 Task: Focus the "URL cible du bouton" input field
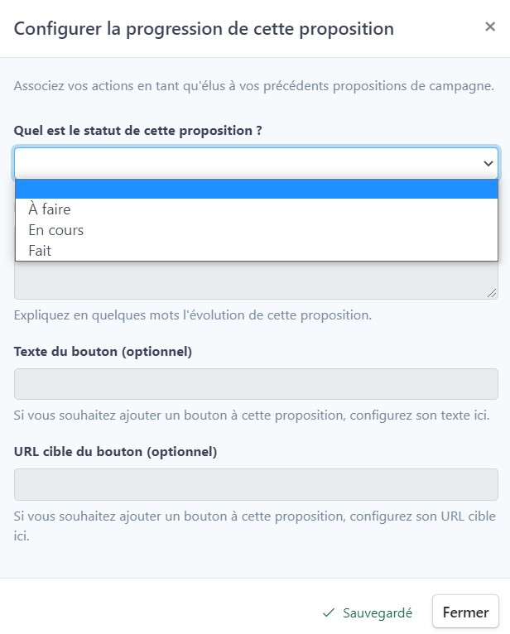[x=256, y=484]
